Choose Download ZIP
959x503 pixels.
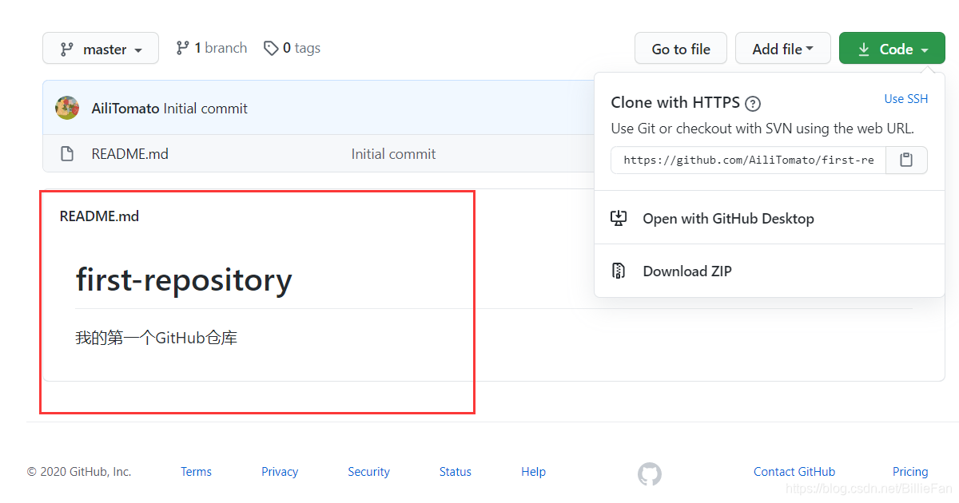(x=687, y=271)
